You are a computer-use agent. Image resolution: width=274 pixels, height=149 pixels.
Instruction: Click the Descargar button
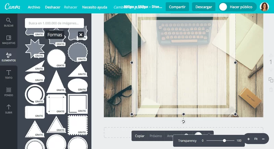point(203,7)
